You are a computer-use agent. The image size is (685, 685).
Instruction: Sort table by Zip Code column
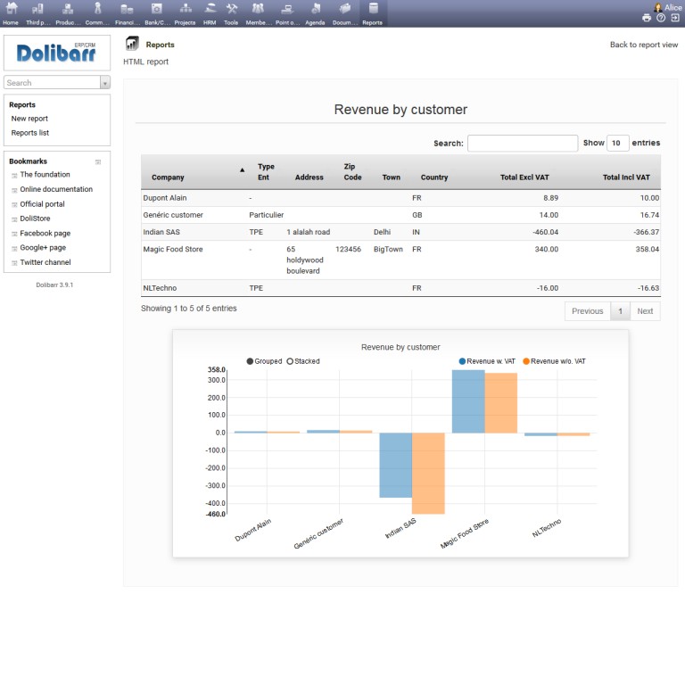352,172
